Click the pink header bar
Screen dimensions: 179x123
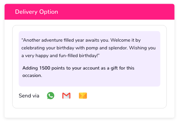click(90, 12)
